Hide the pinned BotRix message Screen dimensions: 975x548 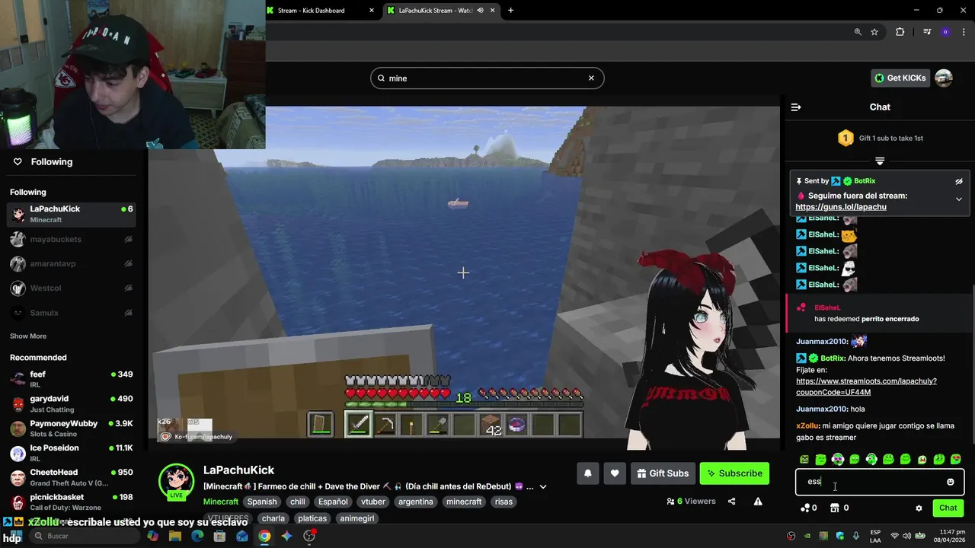(959, 181)
